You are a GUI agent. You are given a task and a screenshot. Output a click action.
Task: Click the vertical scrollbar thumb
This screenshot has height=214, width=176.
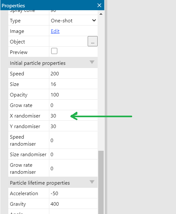[x=101, y=182]
